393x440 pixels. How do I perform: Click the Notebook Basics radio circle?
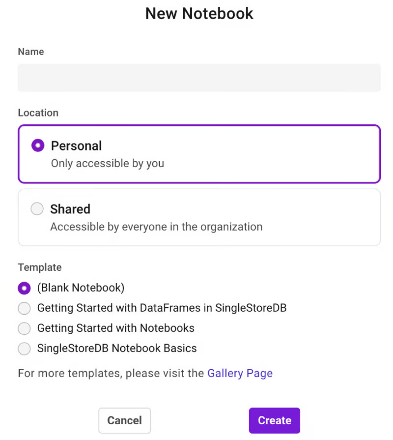click(x=24, y=349)
